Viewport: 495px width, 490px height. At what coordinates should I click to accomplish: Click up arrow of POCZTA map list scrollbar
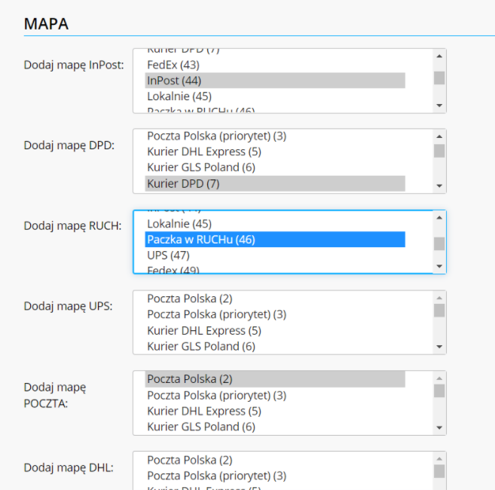click(439, 378)
